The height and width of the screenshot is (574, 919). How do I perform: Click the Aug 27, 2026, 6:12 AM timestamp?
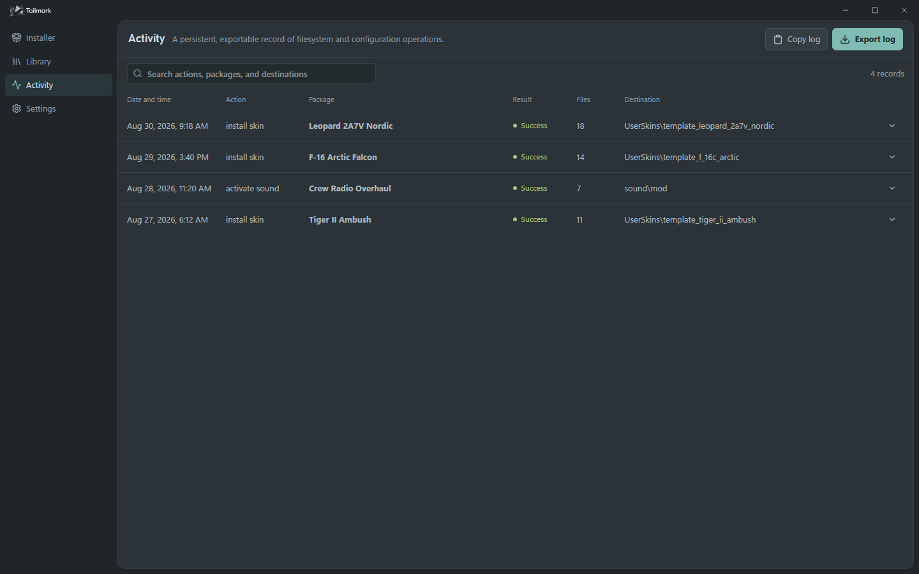[167, 219]
